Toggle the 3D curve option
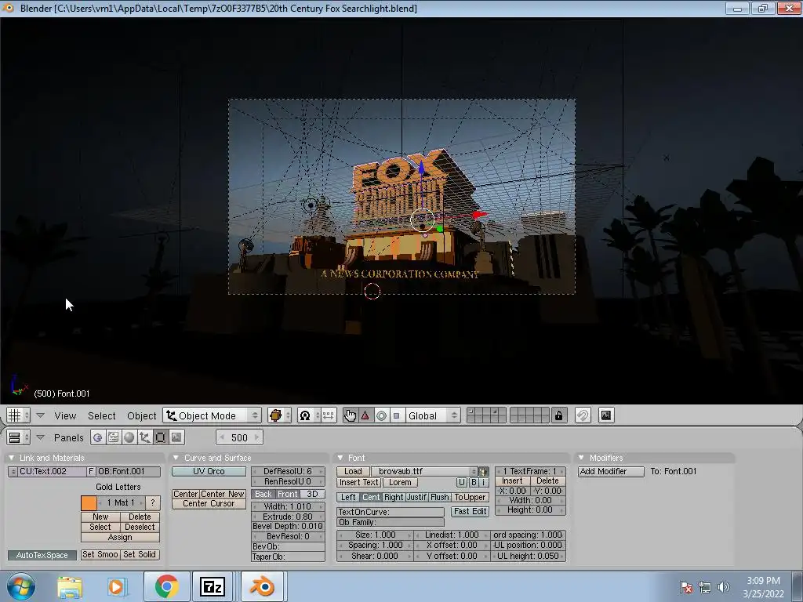803x602 pixels. coord(312,494)
